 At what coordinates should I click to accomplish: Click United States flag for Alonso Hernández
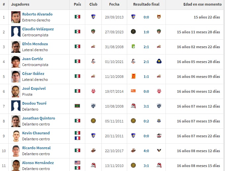(77, 162)
